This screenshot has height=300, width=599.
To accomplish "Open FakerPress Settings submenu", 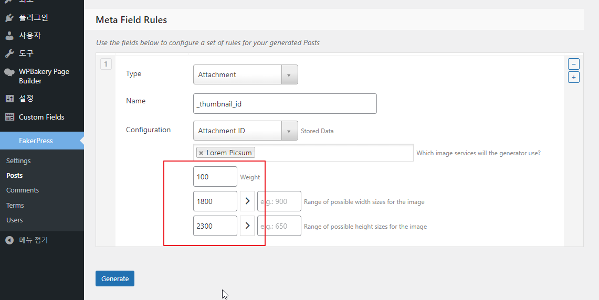I will 18,160.
